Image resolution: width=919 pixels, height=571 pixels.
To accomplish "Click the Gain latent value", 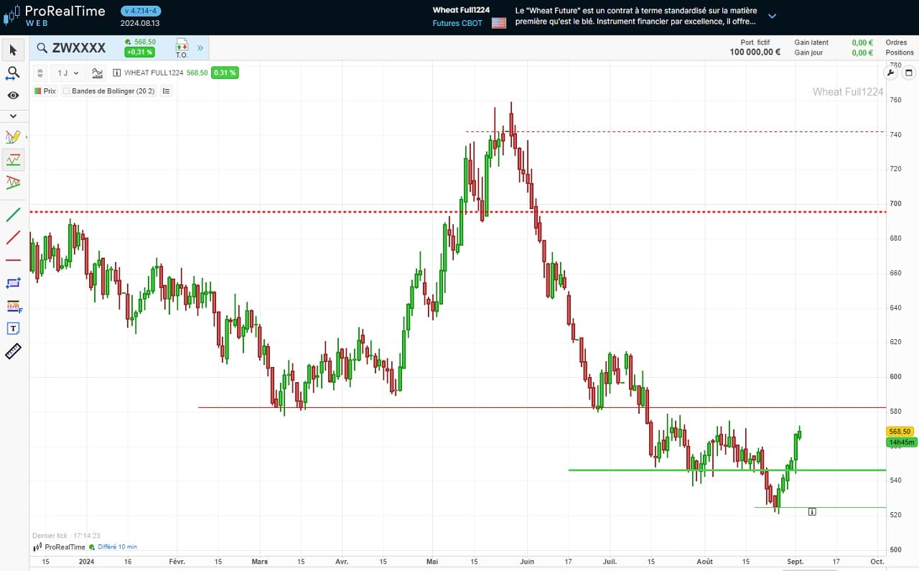I will [862, 42].
